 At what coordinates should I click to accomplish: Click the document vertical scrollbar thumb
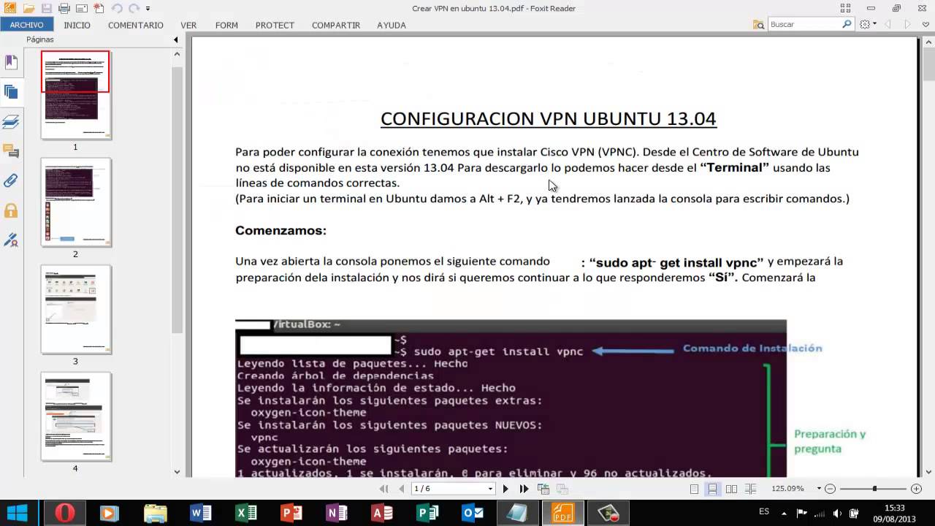tap(928, 64)
